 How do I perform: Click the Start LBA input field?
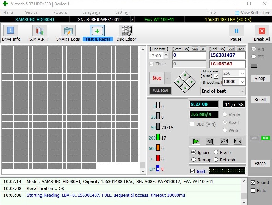(189, 55)
